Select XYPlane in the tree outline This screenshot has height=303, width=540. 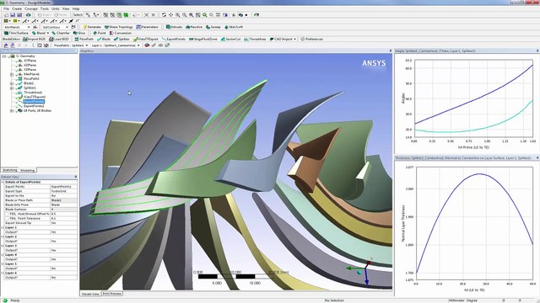(x=30, y=61)
